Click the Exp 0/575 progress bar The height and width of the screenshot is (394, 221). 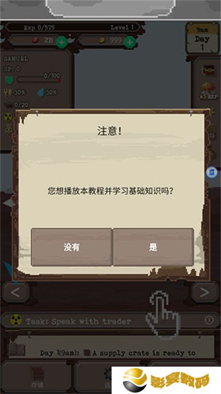[72, 27]
